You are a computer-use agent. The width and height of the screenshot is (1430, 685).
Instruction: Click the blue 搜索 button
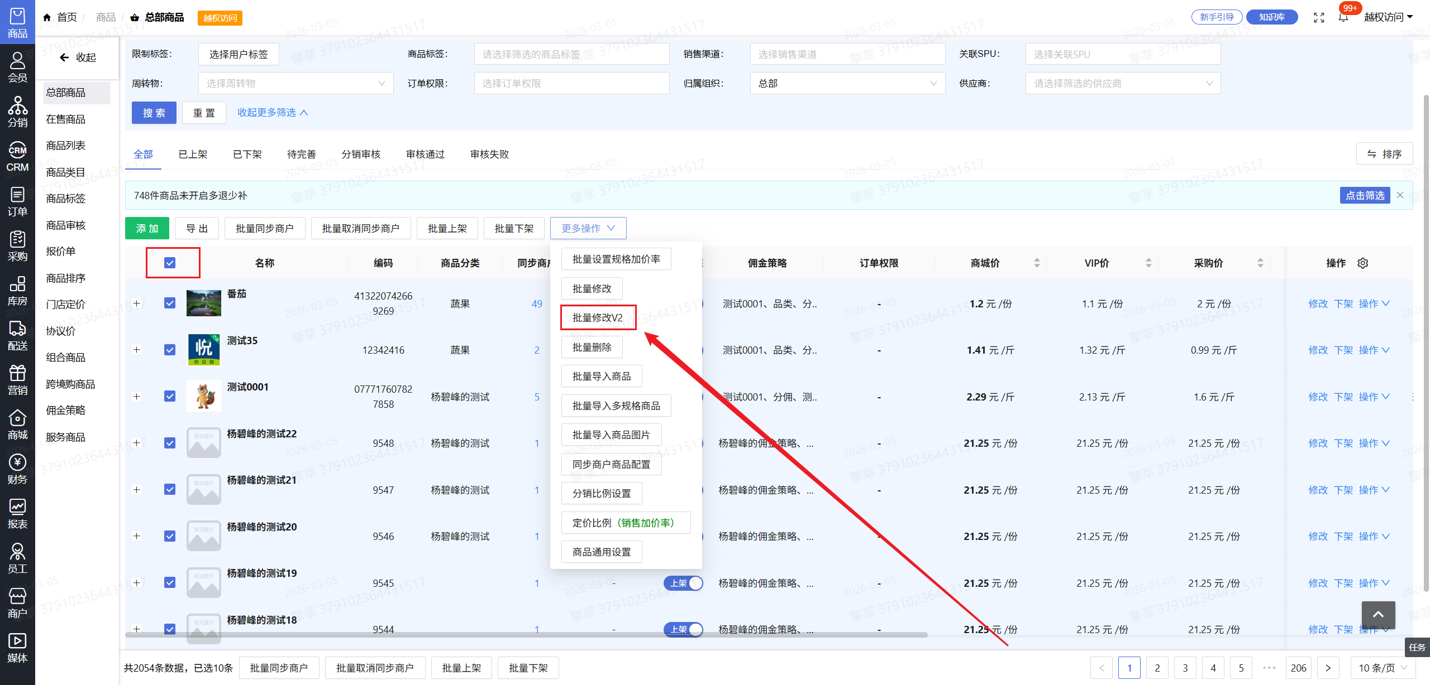154,113
